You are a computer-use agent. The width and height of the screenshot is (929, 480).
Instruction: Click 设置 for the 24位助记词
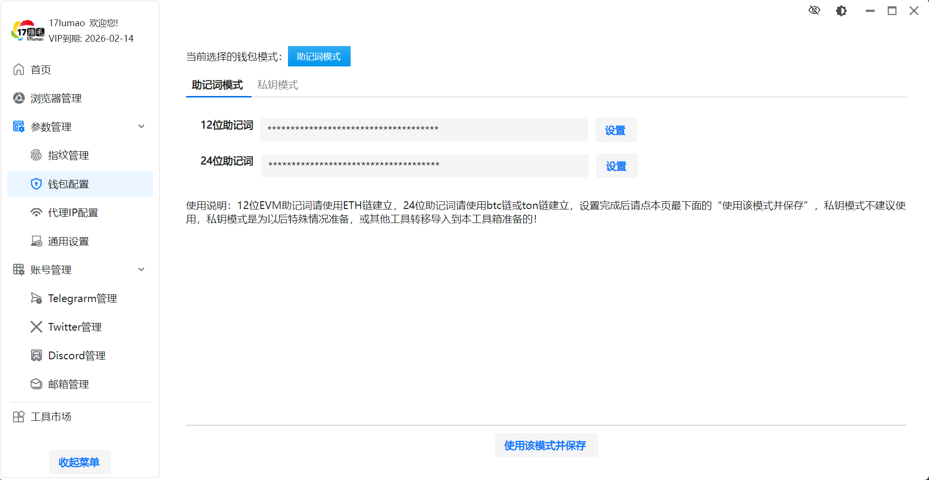pos(616,166)
